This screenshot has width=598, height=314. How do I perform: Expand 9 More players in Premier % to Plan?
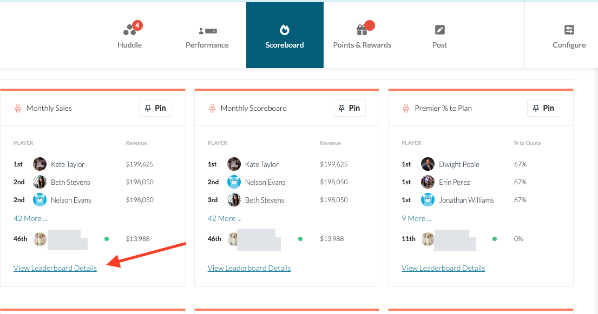(x=417, y=218)
